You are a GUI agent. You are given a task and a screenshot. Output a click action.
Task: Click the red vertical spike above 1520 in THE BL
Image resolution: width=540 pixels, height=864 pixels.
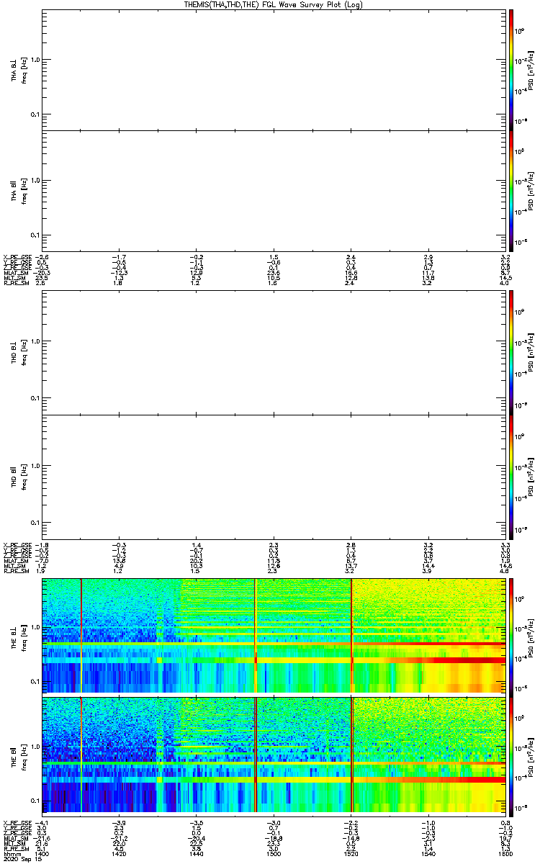(351, 634)
